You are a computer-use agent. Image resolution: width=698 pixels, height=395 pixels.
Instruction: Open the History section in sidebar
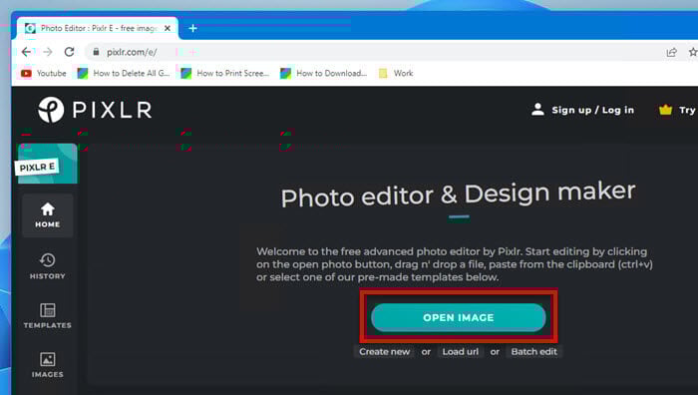click(x=48, y=266)
